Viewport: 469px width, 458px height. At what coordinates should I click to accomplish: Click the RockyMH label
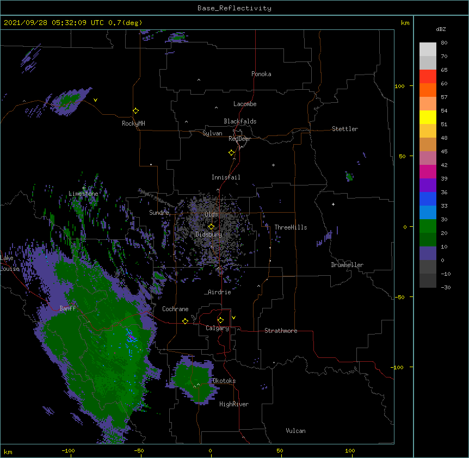click(133, 123)
